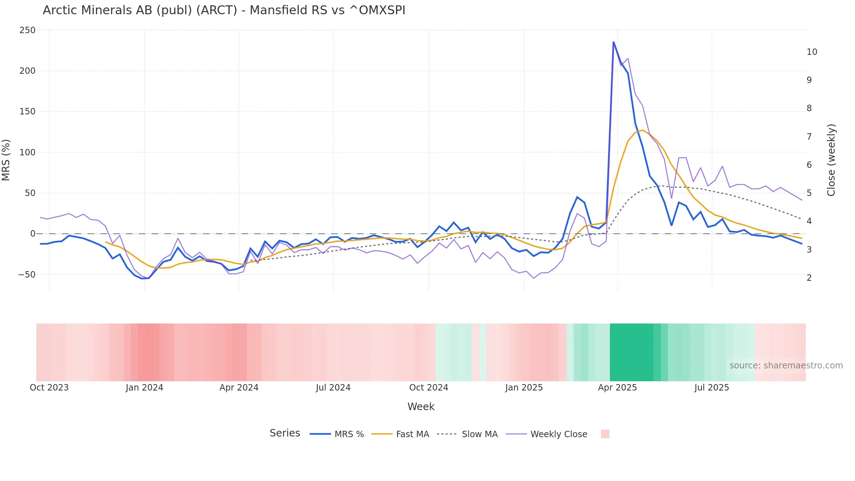Viewport: 855px width, 481px height.
Task: Click the 'Week' x-axis title
Action: click(421, 407)
